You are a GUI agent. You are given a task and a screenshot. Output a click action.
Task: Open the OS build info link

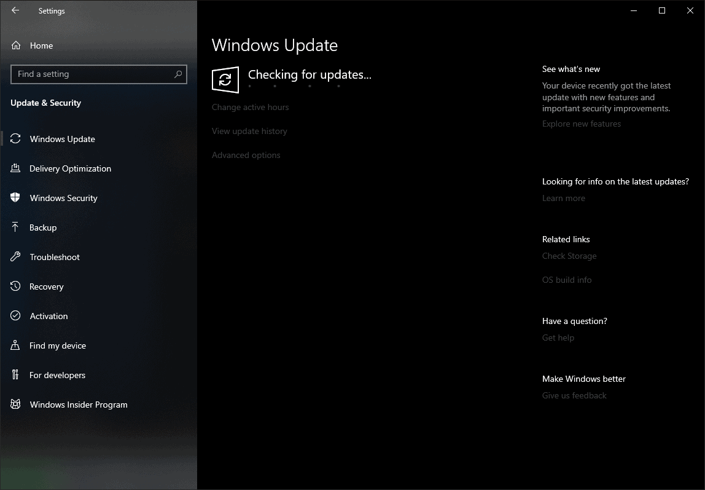[x=566, y=280]
